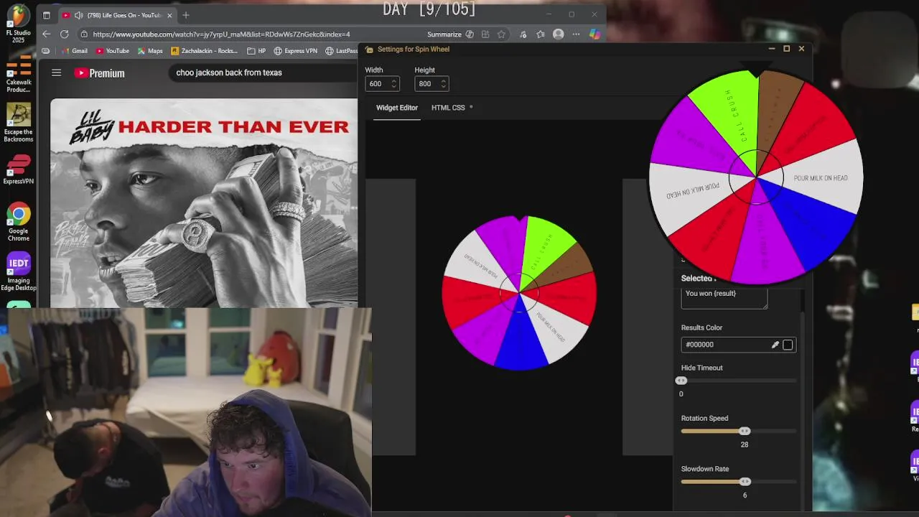The height and width of the screenshot is (517, 919).
Task: Add page to favorites star
Action: tap(501, 34)
